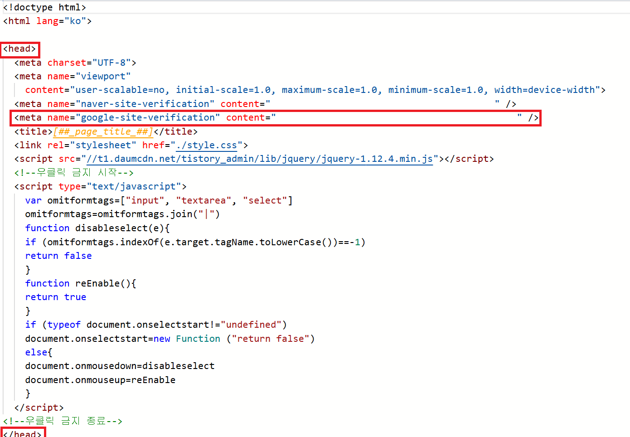Click the 'return true' line
This screenshot has height=437, width=630.
click(x=56, y=297)
